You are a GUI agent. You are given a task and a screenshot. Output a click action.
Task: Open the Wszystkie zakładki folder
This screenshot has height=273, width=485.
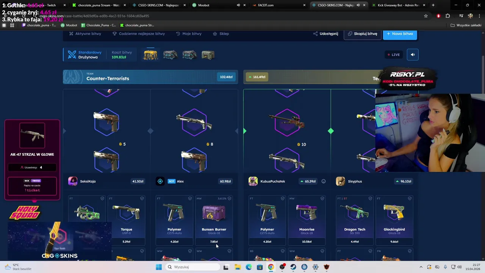466,25
